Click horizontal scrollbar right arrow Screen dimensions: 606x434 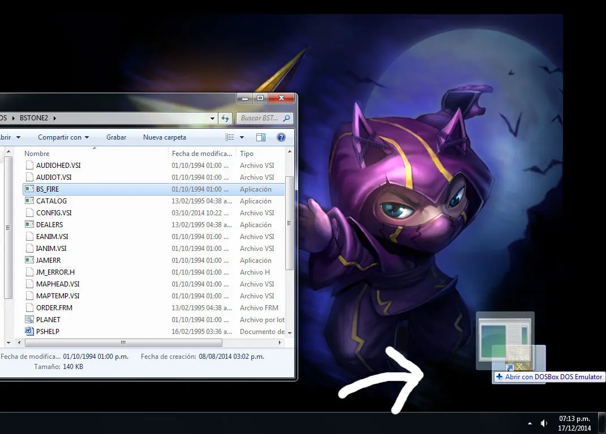click(280, 342)
